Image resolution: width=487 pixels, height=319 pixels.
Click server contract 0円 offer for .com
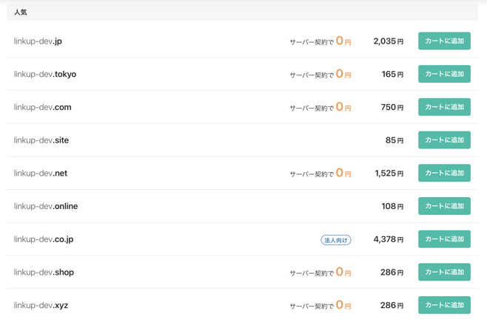click(320, 107)
